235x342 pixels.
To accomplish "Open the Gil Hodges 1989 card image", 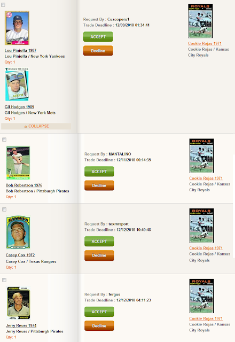I will [17, 84].
